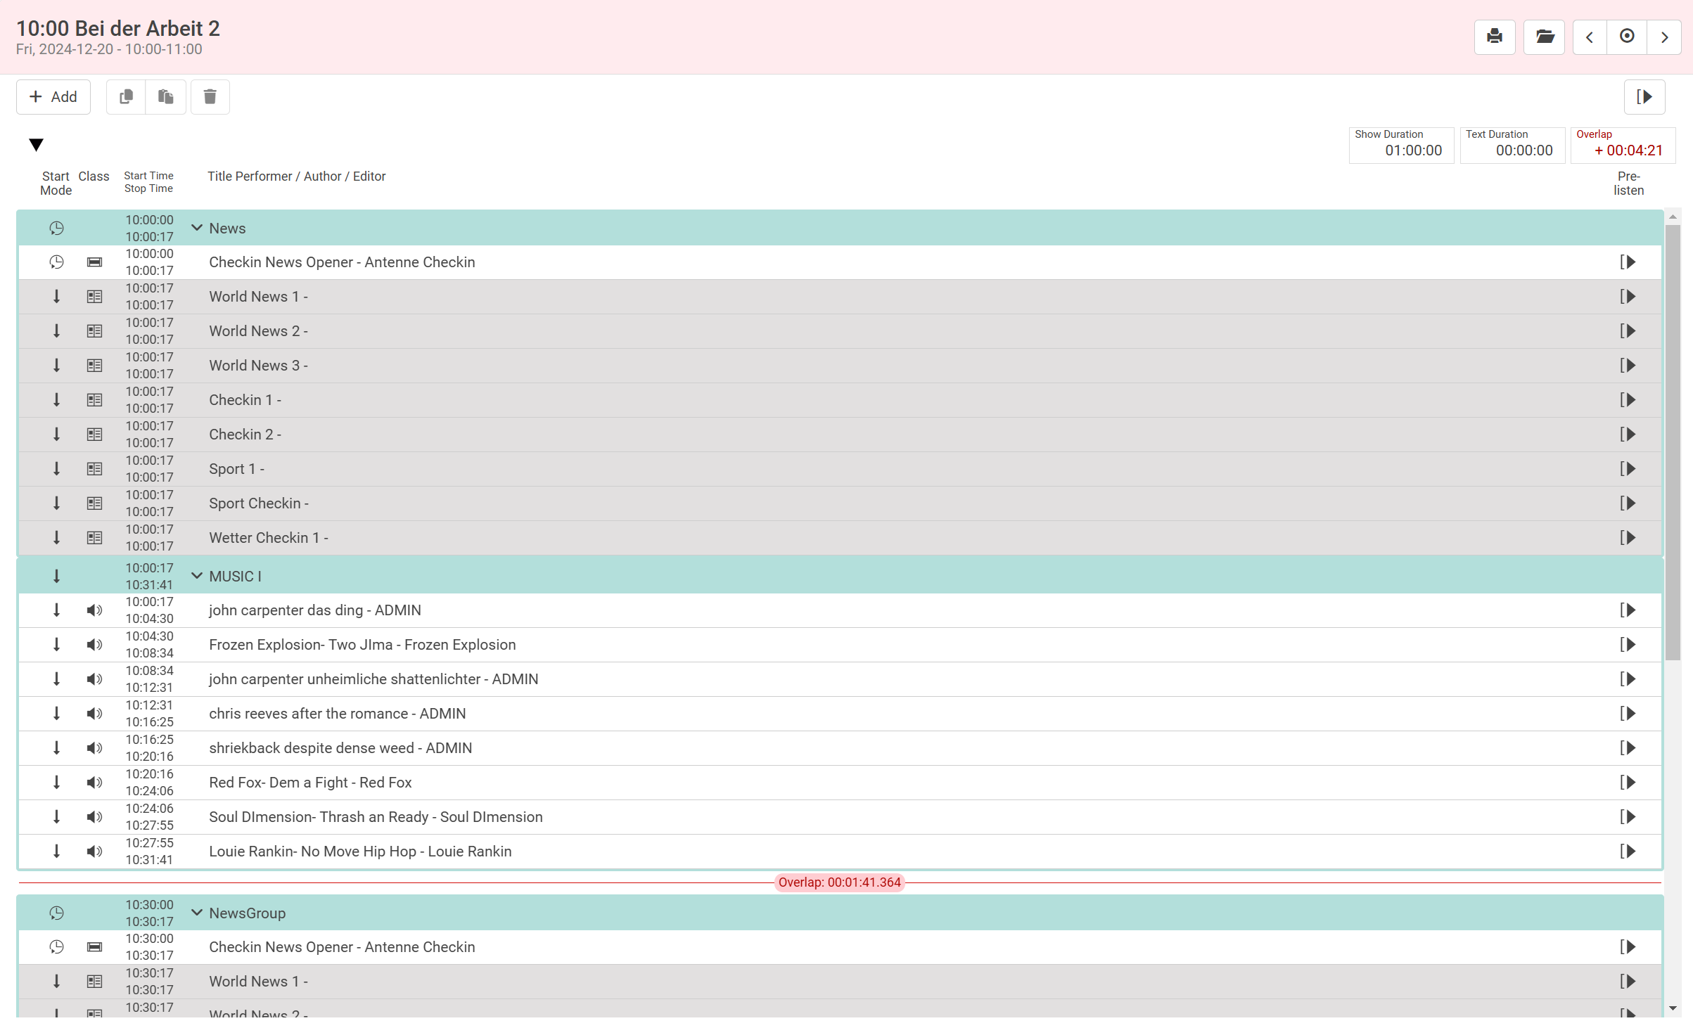Open the folder icon button
This screenshot has height=1028, width=1693.
[1544, 37]
